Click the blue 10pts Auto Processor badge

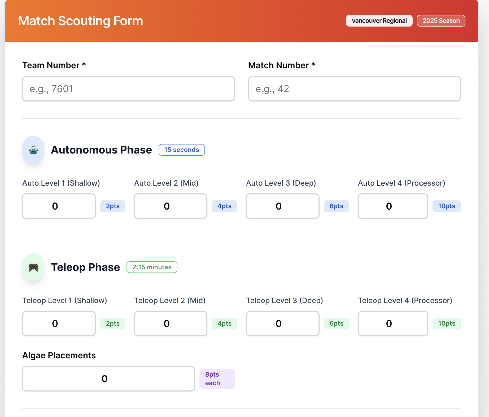[x=447, y=206]
